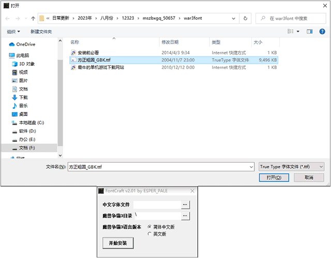Select 此电脑 in the navigation pane
The height and width of the screenshot is (258, 331).
click(x=19, y=55)
